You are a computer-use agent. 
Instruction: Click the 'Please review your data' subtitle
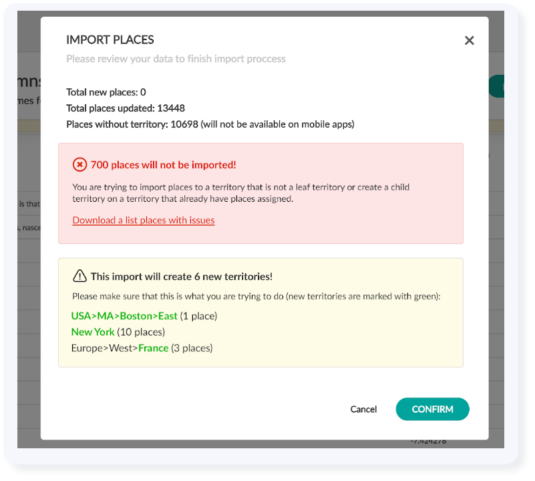click(x=176, y=59)
